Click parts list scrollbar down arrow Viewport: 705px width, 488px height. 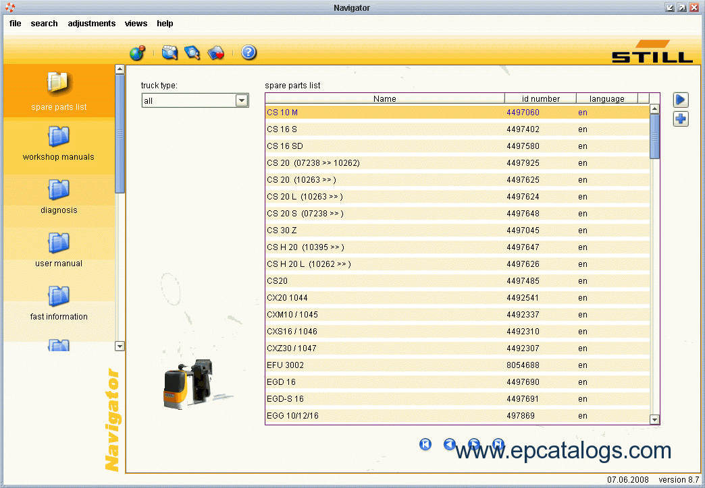click(654, 420)
